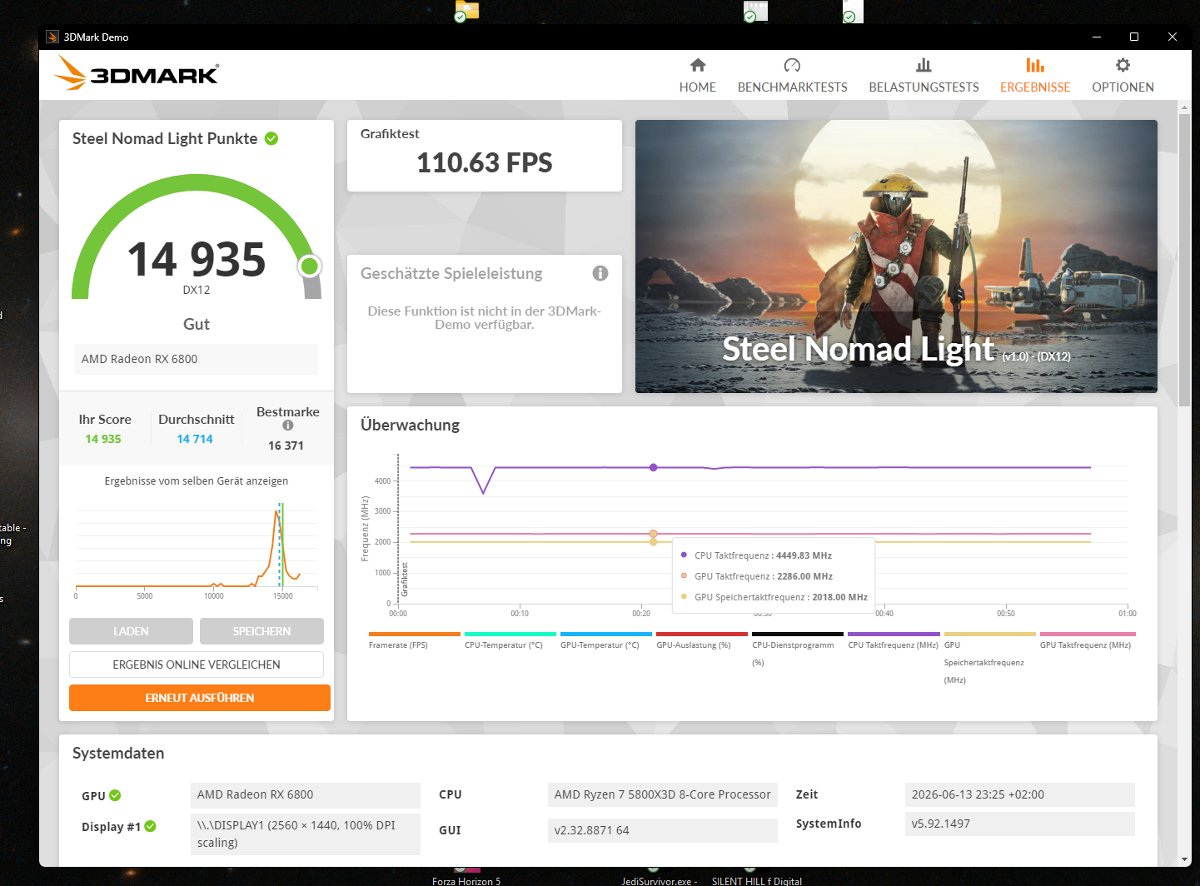The image size is (1200, 886).
Task: Click the AMD Radeon RX 6800 field under score
Action: coord(197,359)
